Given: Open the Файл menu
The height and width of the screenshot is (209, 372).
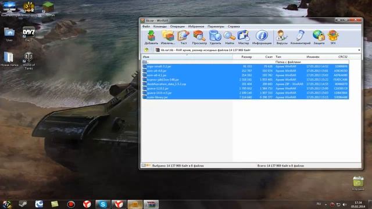Looking at the screenshot, I should (x=146, y=27).
